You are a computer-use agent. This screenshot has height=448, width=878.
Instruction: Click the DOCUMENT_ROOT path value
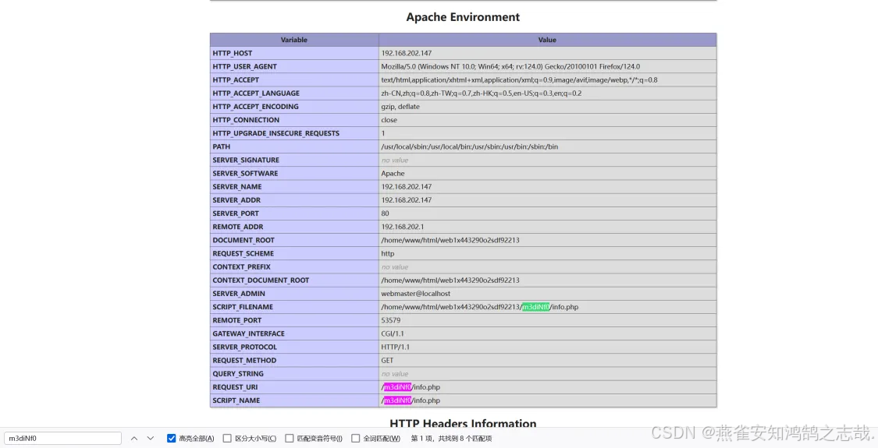tap(450, 241)
